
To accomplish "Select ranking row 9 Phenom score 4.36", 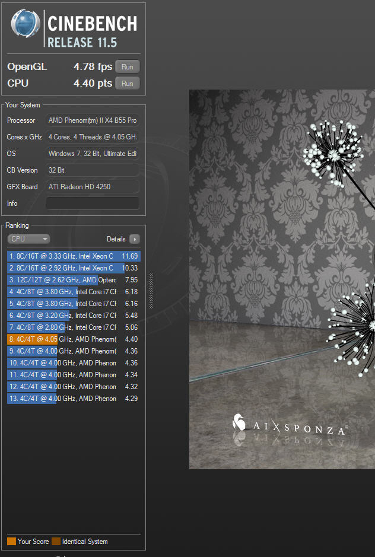I will tap(74, 351).
